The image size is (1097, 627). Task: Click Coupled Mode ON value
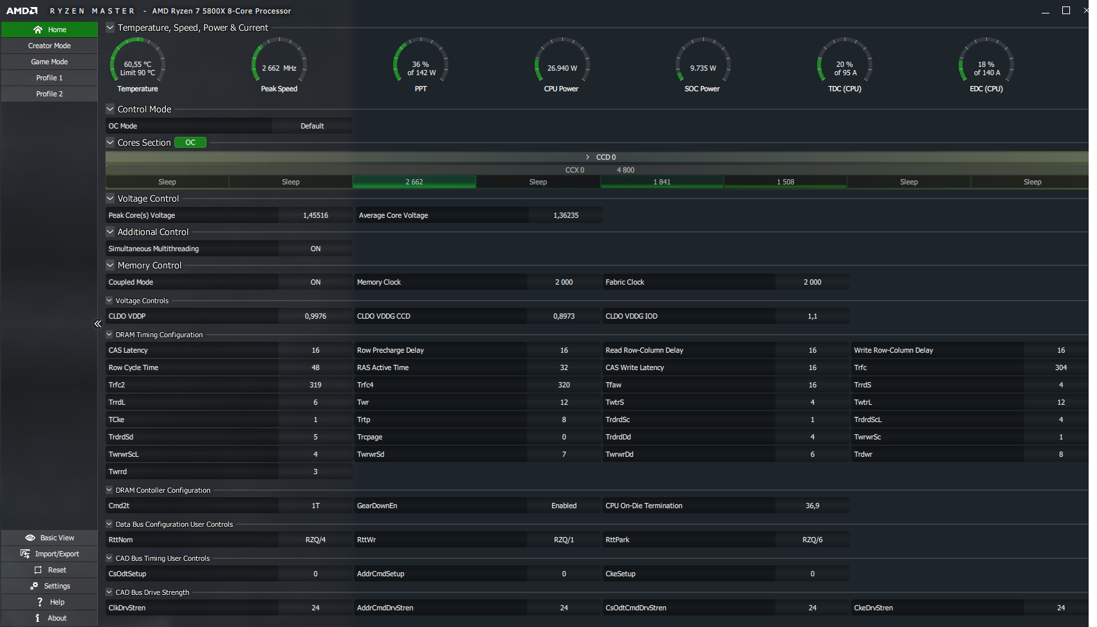click(315, 282)
